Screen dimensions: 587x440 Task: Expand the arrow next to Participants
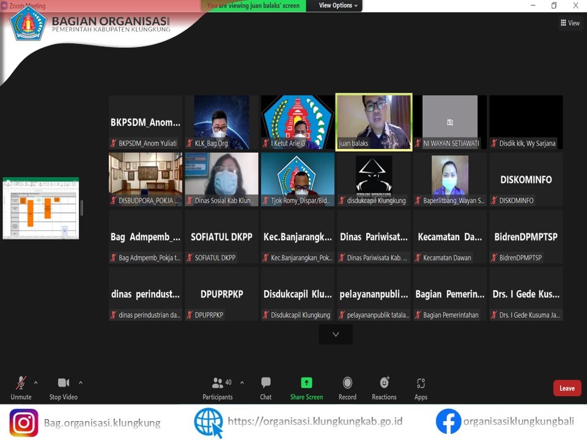point(242,383)
